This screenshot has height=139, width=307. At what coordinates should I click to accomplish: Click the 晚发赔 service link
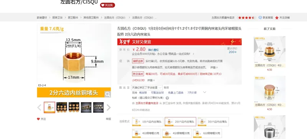click(143, 93)
